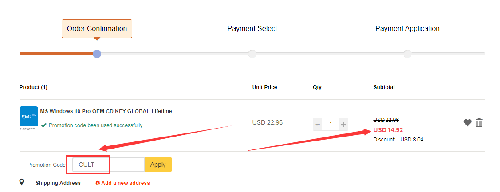Click the trash delete icon

click(479, 123)
